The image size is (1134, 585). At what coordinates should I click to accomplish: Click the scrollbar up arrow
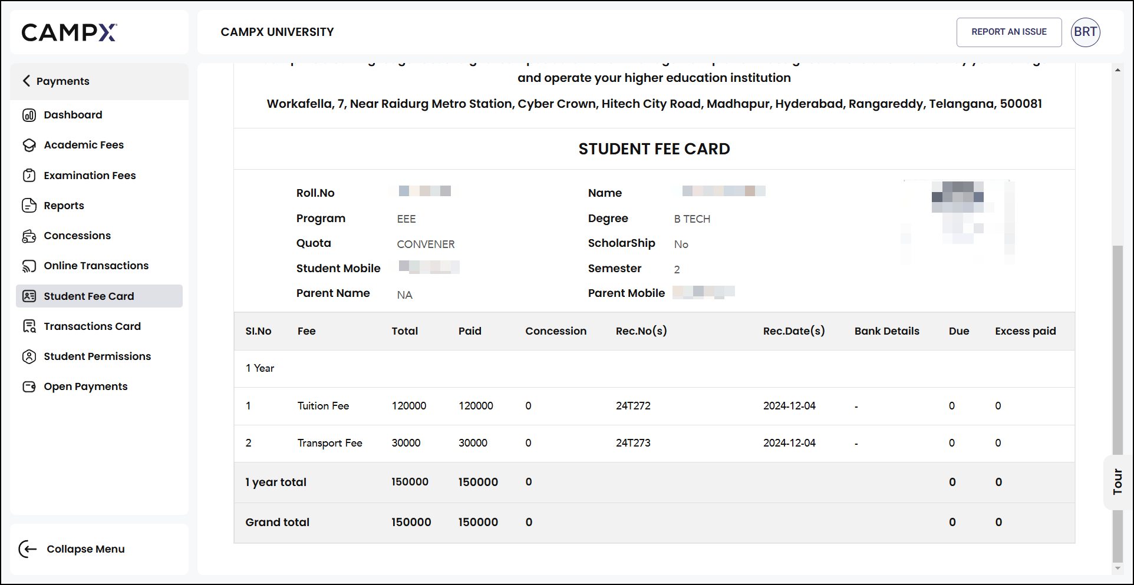coord(1117,70)
